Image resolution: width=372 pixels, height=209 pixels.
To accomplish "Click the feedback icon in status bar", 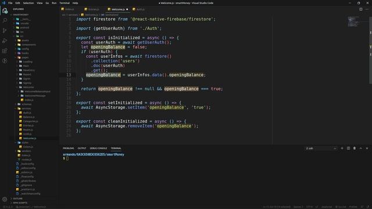I will coord(362,207).
